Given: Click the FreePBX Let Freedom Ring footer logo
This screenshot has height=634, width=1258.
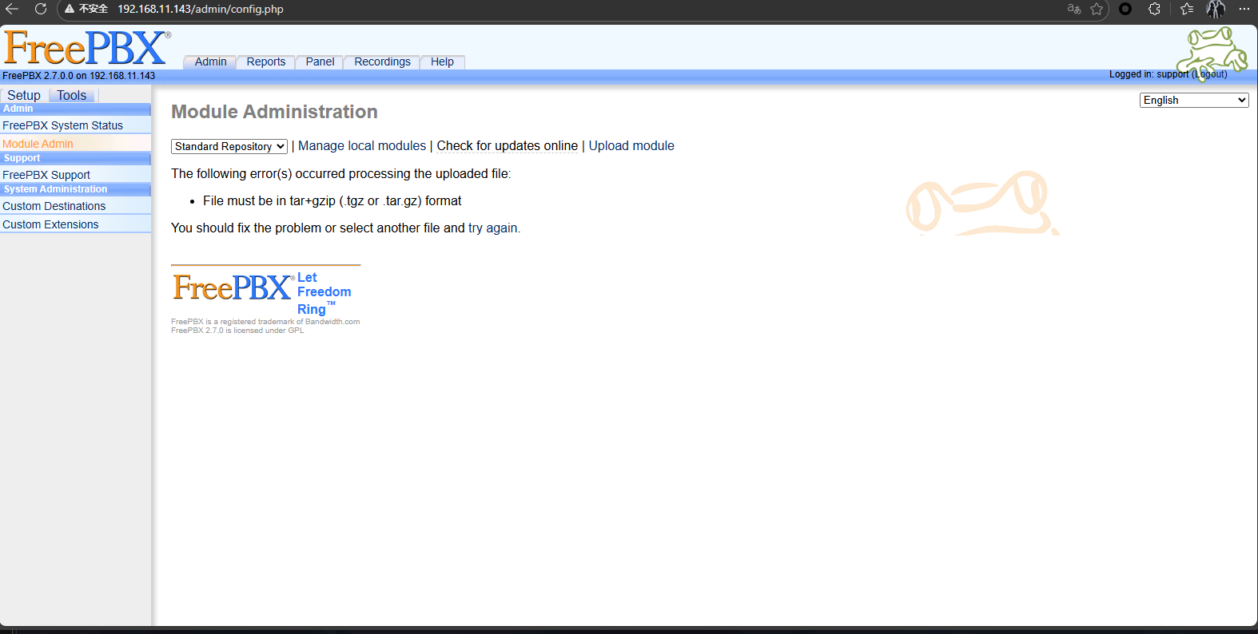Looking at the screenshot, I should tap(266, 292).
